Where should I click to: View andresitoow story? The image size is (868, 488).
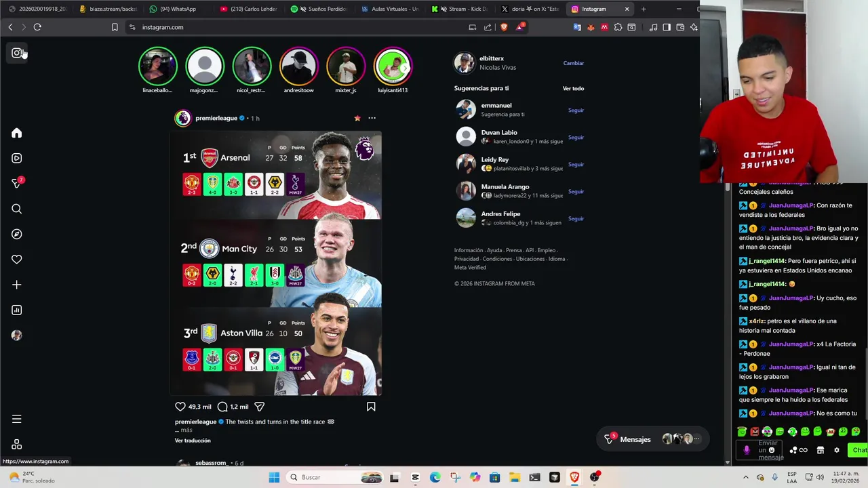point(298,66)
